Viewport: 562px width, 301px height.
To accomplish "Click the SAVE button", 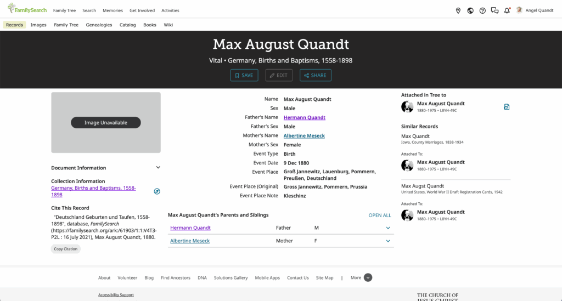I will tap(244, 75).
